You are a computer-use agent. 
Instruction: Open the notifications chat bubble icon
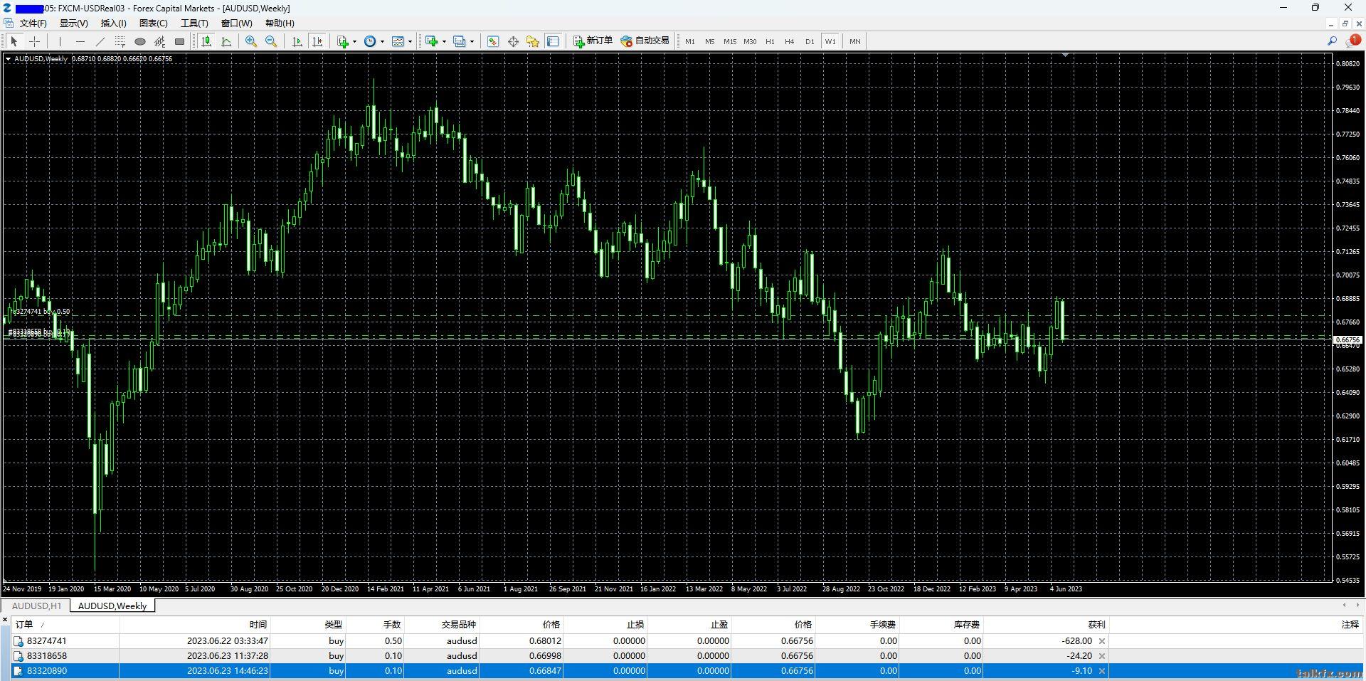[1352, 41]
